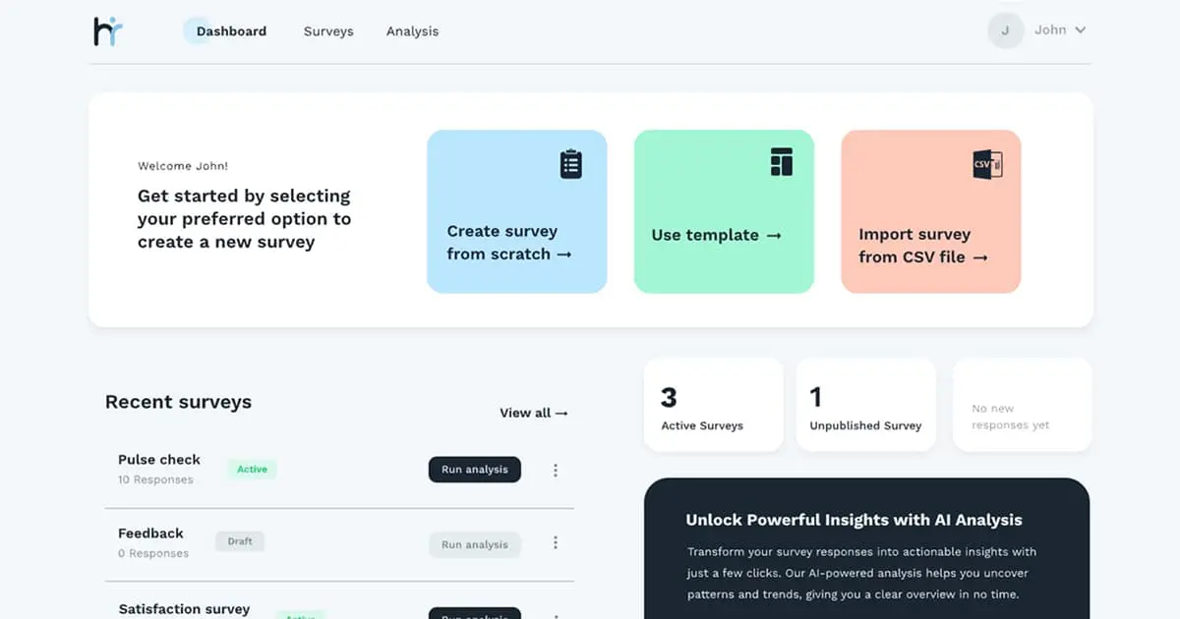Switch to the Surveys tab
Image resolution: width=1180 pixels, height=619 pixels.
[328, 30]
